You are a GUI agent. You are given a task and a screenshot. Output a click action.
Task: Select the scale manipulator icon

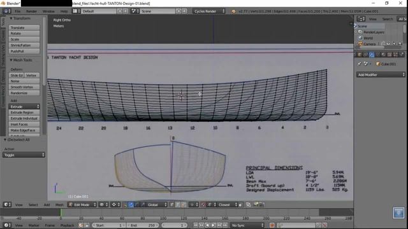pyautogui.click(x=143, y=205)
